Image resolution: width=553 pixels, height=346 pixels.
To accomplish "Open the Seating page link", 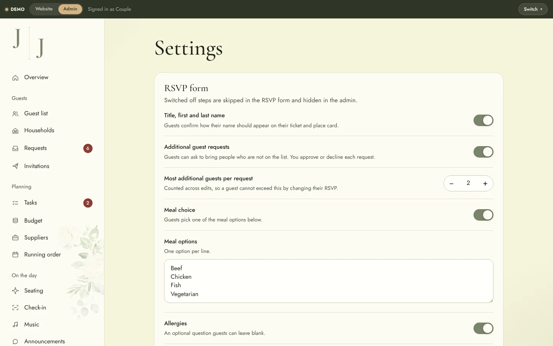I will tap(52, 291).
